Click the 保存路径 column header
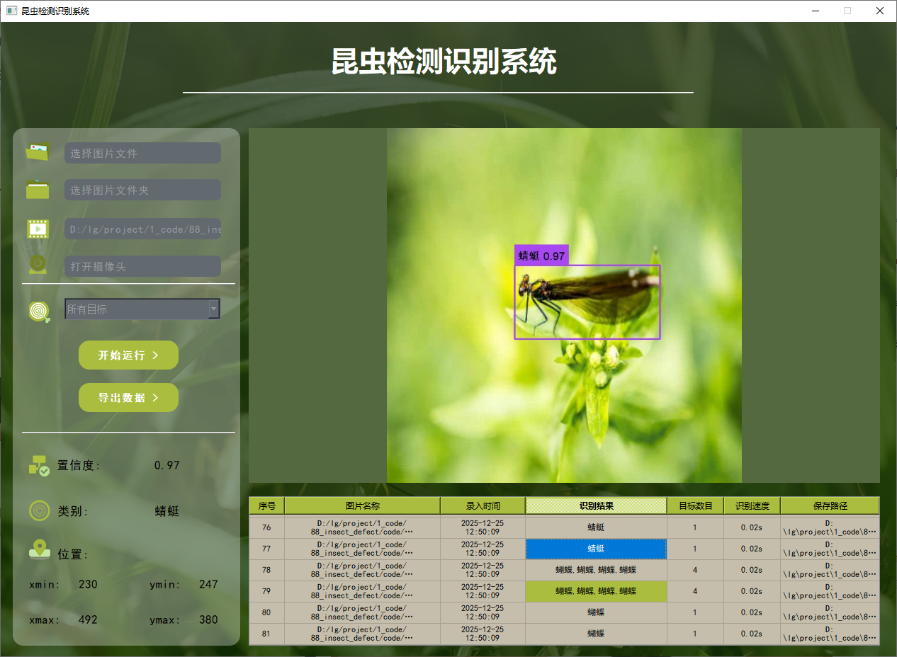897x657 pixels. click(830, 505)
